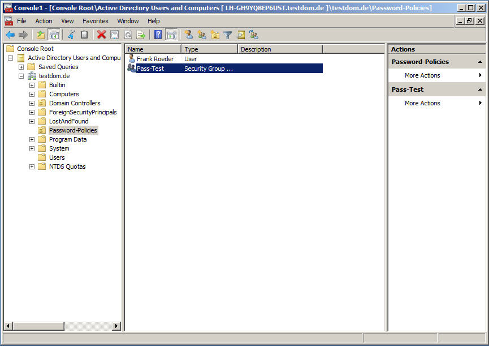
Task: Sort by the Description column header
Action: (x=280, y=49)
